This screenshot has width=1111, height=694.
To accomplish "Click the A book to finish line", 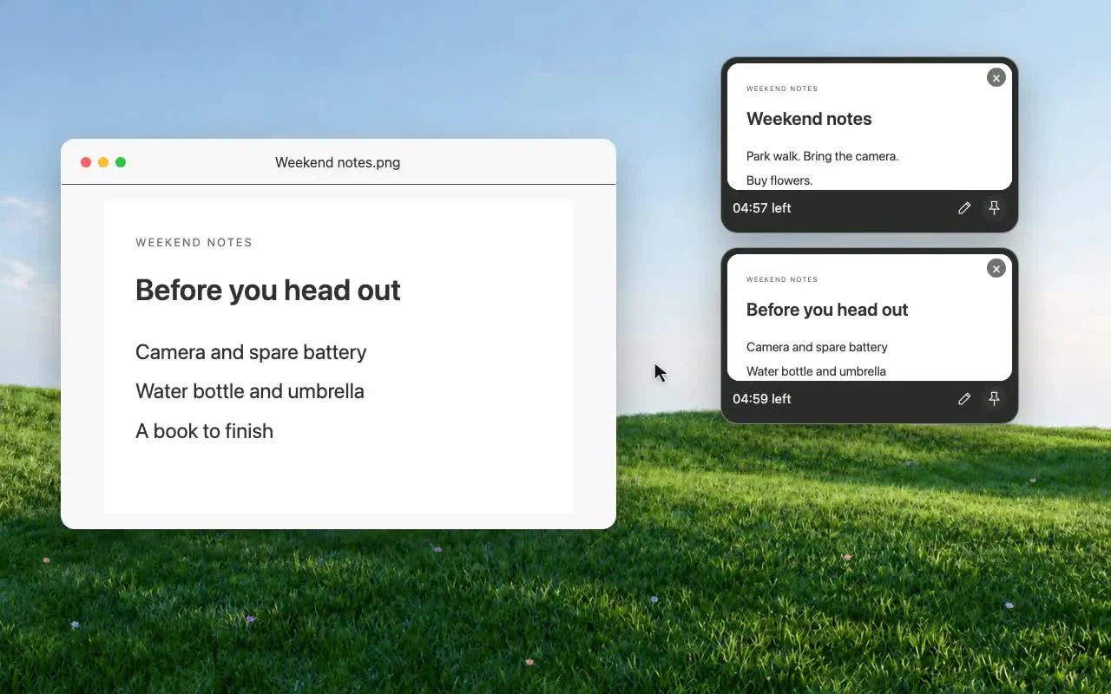I will 204,431.
